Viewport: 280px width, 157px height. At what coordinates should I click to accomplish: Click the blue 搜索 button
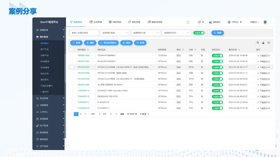click(x=218, y=33)
